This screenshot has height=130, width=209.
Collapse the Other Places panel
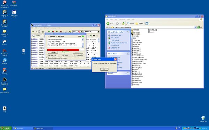[x=128, y=54]
